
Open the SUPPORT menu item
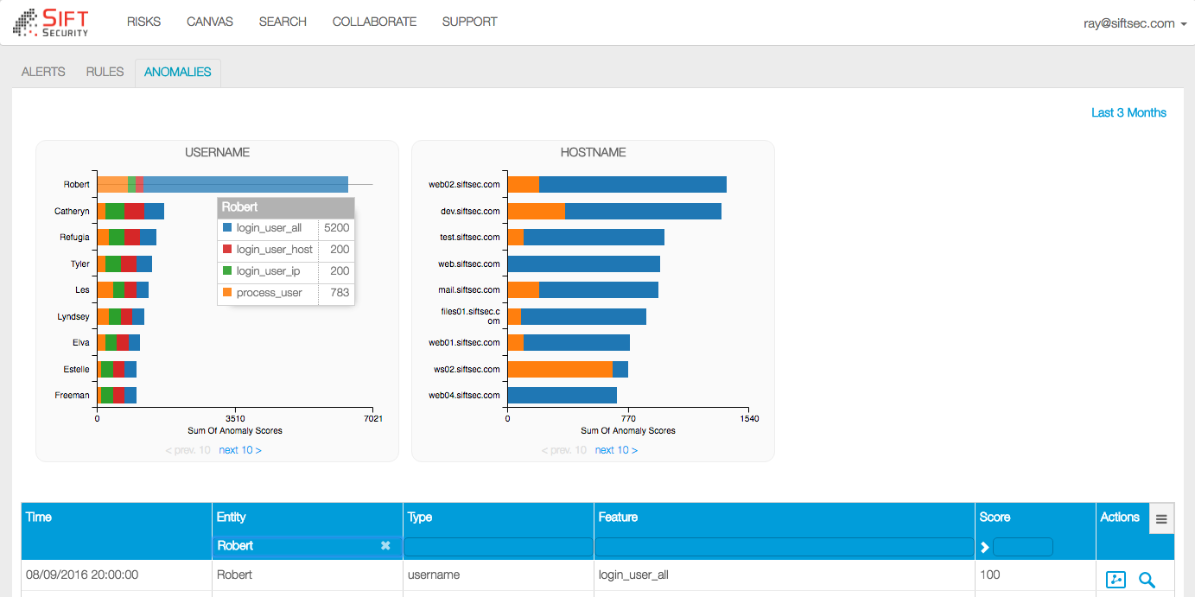pos(469,22)
